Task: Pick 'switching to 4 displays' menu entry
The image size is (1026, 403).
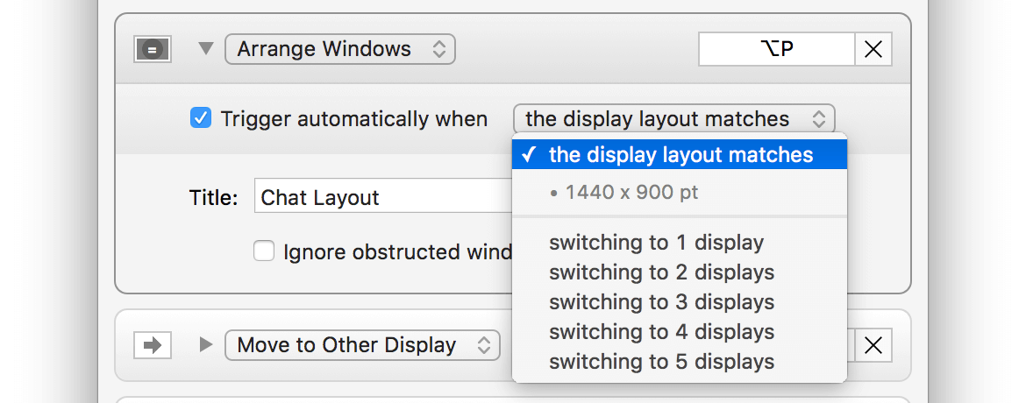Action: pyautogui.click(x=661, y=332)
